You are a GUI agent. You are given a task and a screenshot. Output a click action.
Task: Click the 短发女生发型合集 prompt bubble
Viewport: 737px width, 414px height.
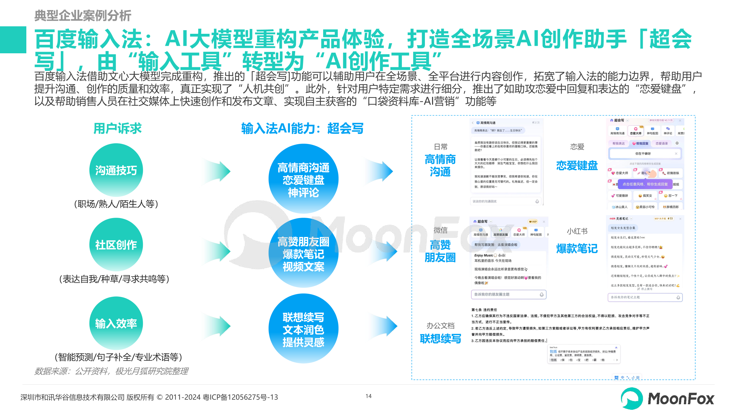(623, 228)
